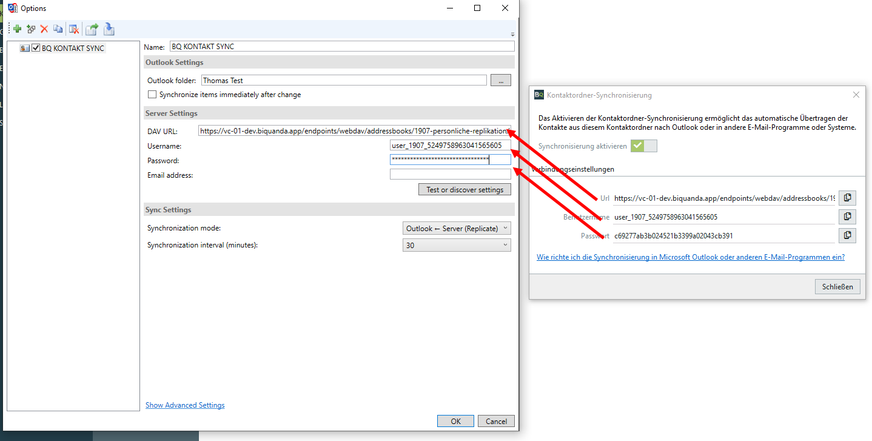Image resolution: width=872 pixels, height=441 pixels.
Task: Enable Synchronize items immediately after change
Action: 152,95
